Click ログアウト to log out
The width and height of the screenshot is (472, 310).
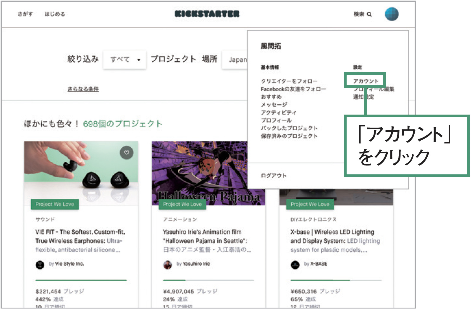point(274,176)
